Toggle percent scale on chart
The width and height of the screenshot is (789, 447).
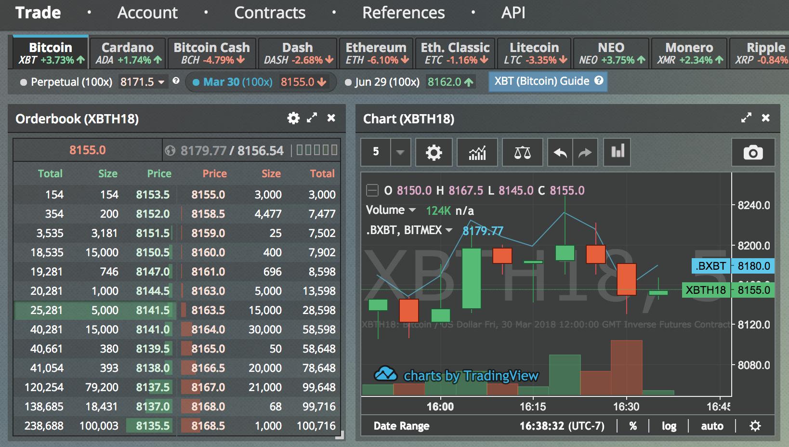pyautogui.click(x=633, y=426)
